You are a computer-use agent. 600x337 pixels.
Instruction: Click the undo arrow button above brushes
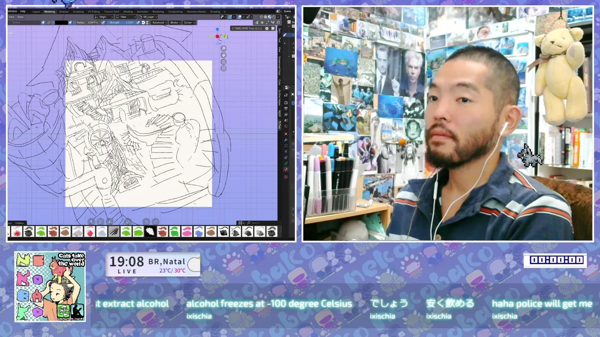click(146, 221)
